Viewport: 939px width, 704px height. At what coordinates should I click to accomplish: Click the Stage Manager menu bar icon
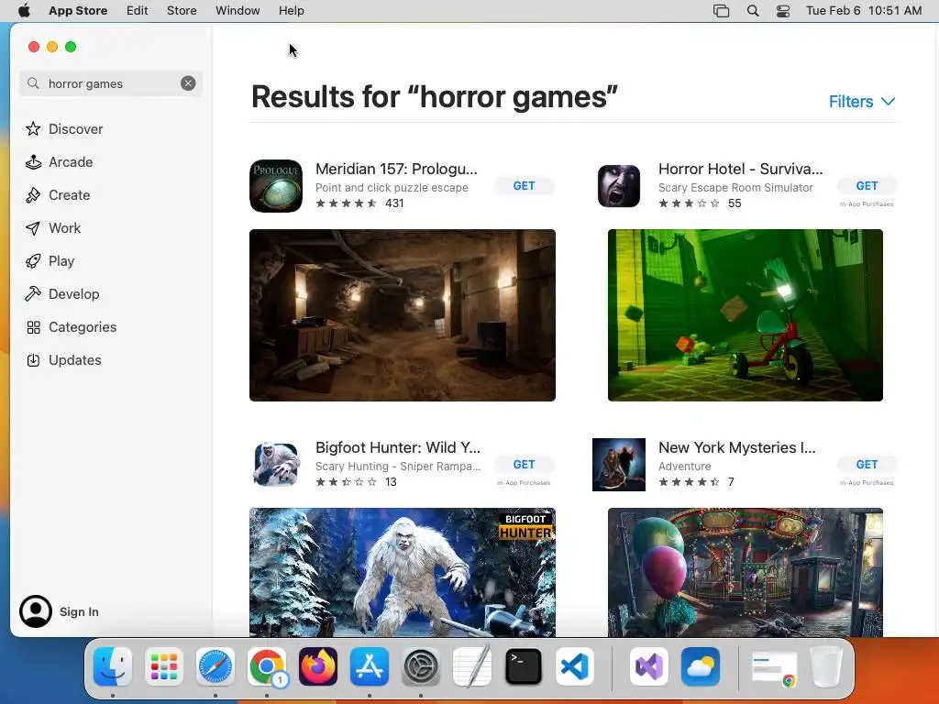721,10
